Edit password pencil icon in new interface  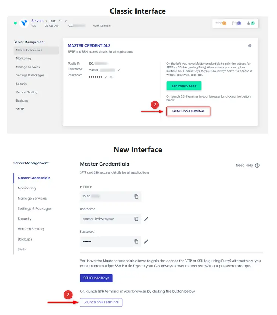click(x=146, y=241)
